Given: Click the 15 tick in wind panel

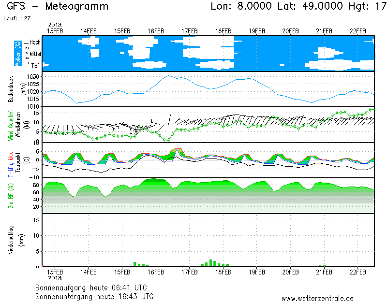Looking at the screenshot, I should 36,113.
